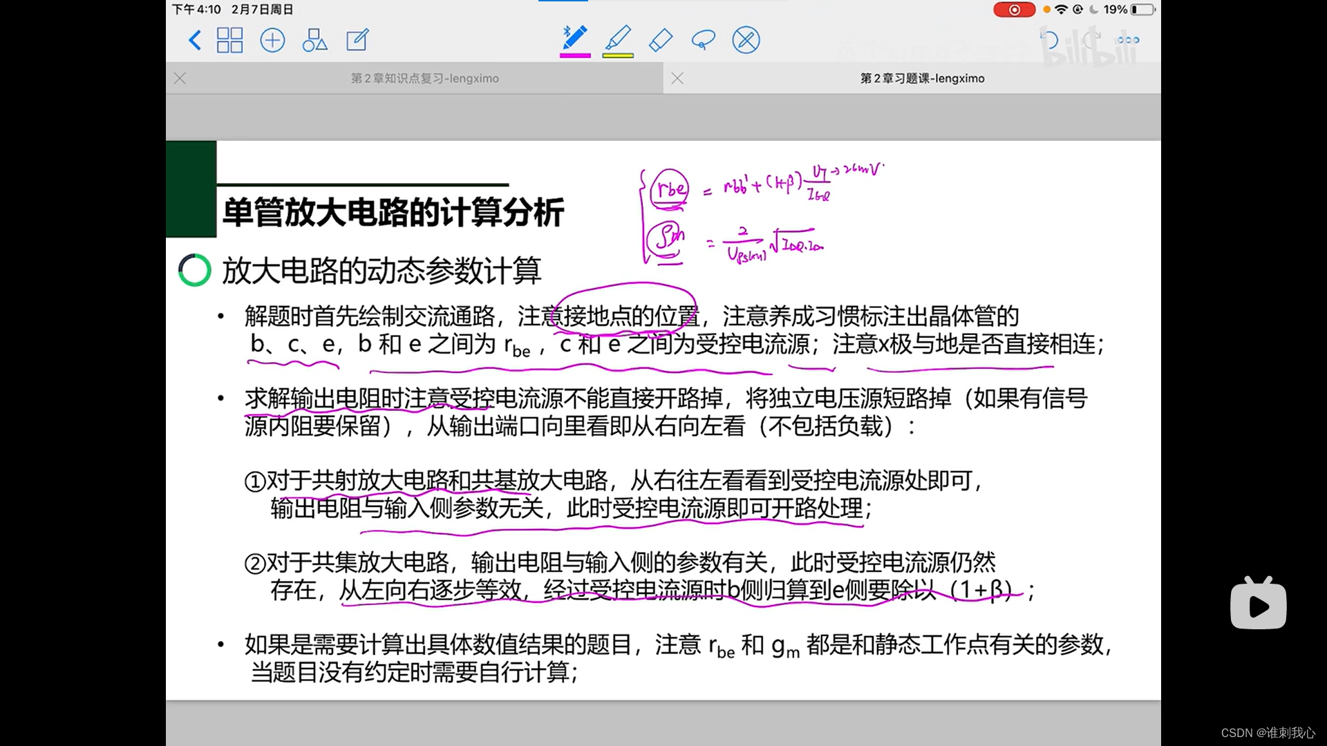This screenshot has height=746, width=1327.
Task: Open the shapes tool
Action: (314, 40)
